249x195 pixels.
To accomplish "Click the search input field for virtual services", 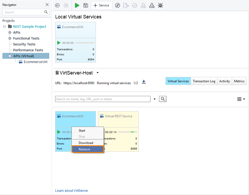I will point(103,99).
